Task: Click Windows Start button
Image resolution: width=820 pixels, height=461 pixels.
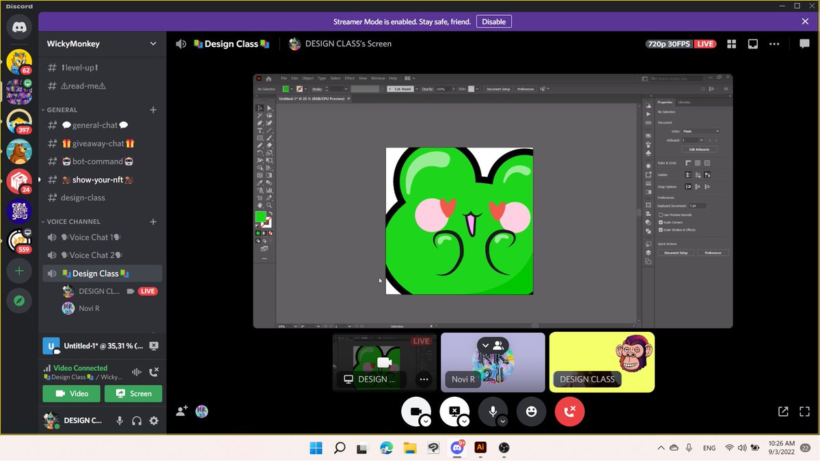Action: click(316, 447)
